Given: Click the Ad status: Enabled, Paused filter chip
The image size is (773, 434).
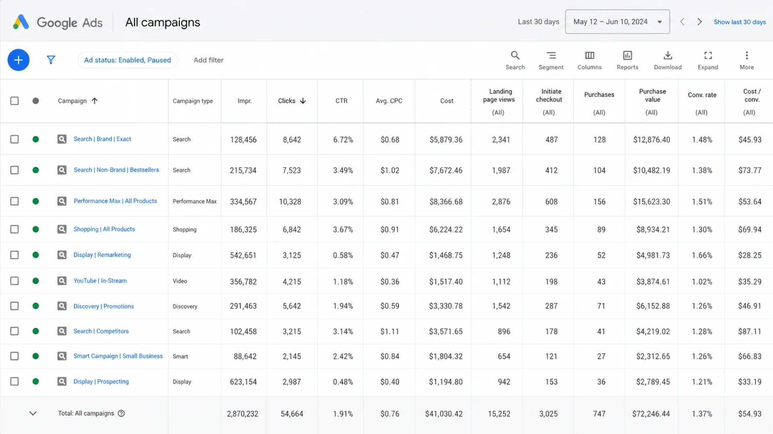Looking at the screenshot, I should (127, 60).
